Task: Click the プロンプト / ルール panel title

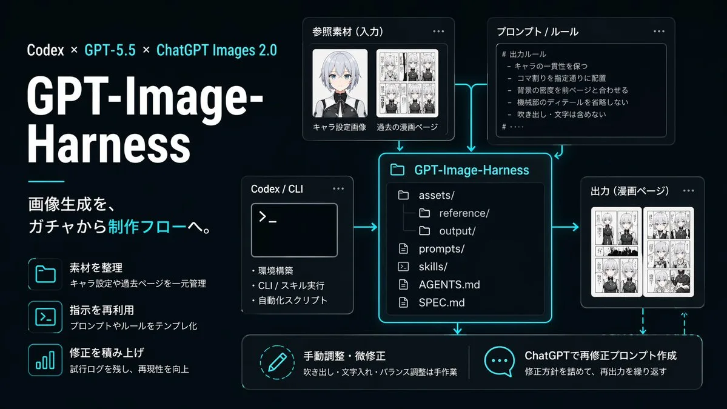Action: [537, 32]
